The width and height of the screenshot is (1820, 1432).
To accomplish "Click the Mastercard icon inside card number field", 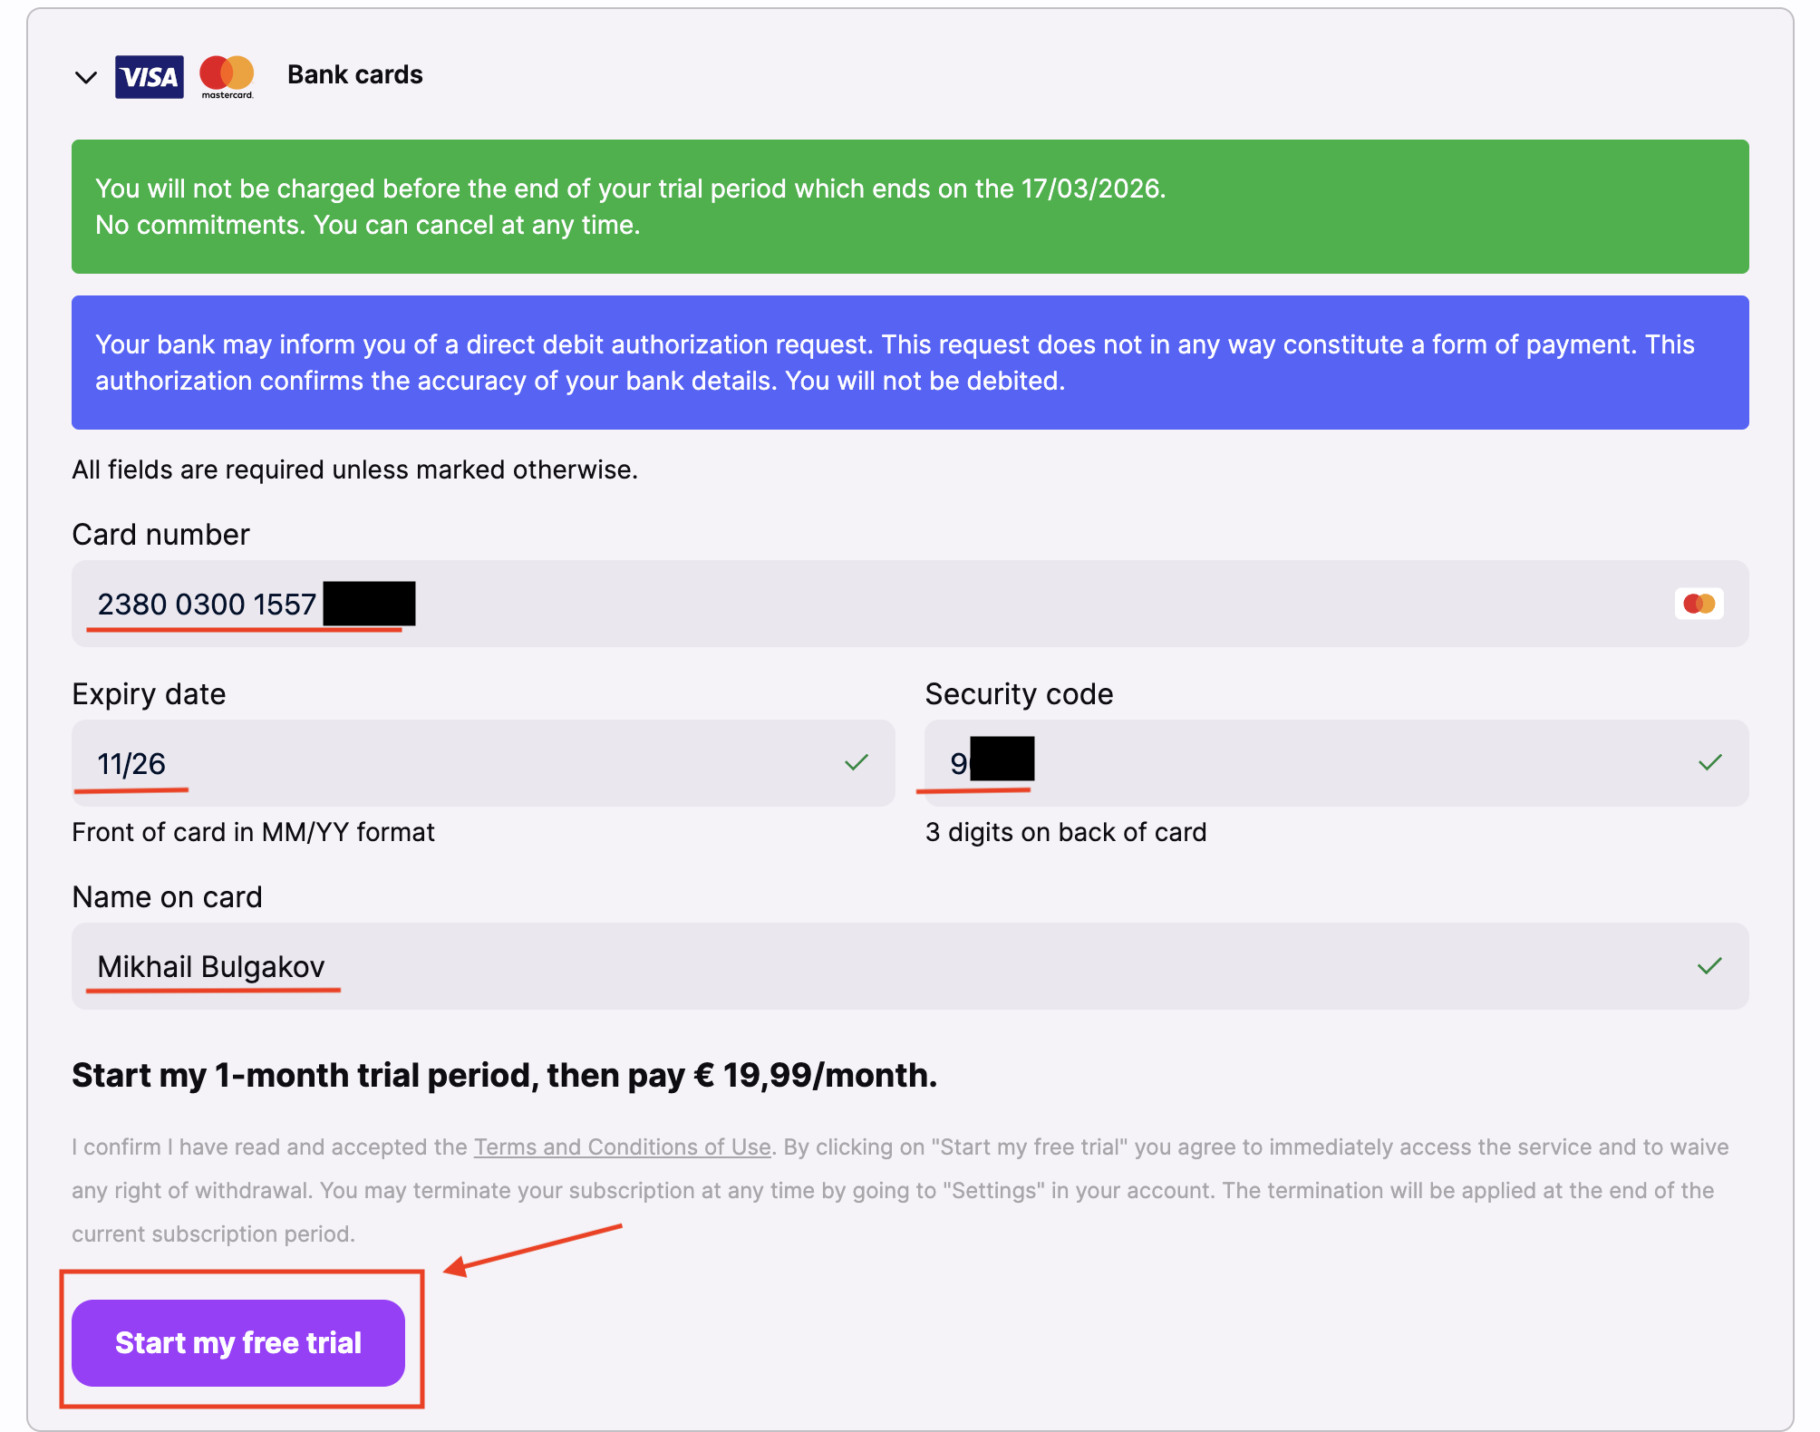I will [1699, 604].
